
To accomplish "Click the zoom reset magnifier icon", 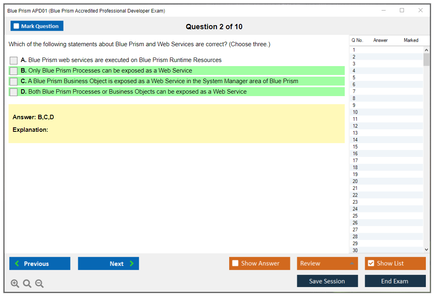I will tap(27, 284).
